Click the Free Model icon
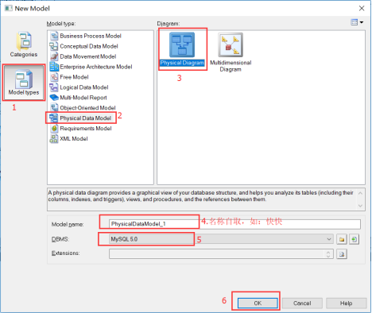The image size is (372, 313). coord(54,77)
